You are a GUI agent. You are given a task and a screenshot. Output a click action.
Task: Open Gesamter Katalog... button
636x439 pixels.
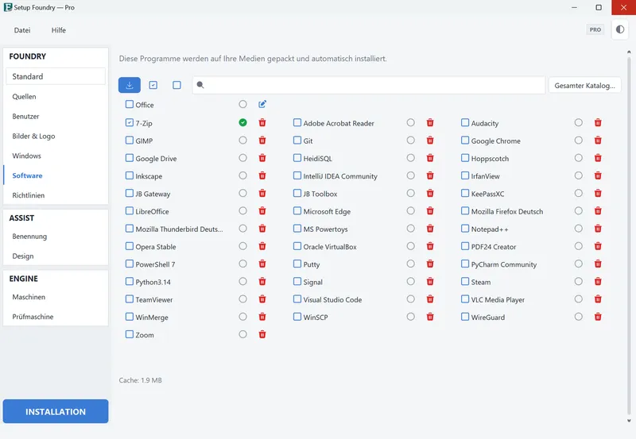(584, 86)
